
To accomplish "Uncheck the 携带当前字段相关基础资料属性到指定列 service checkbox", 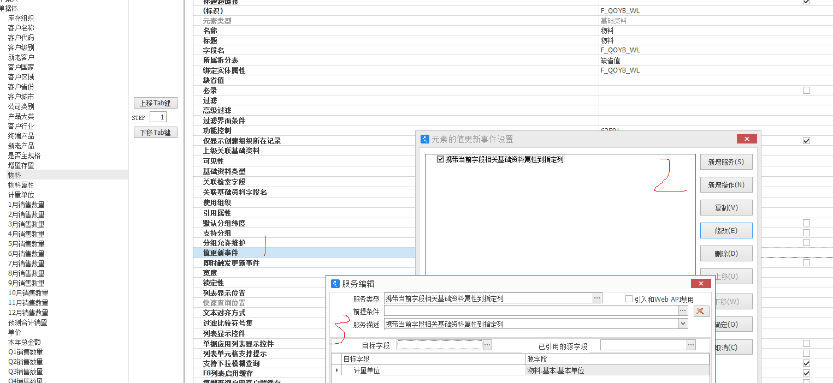I will [441, 159].
